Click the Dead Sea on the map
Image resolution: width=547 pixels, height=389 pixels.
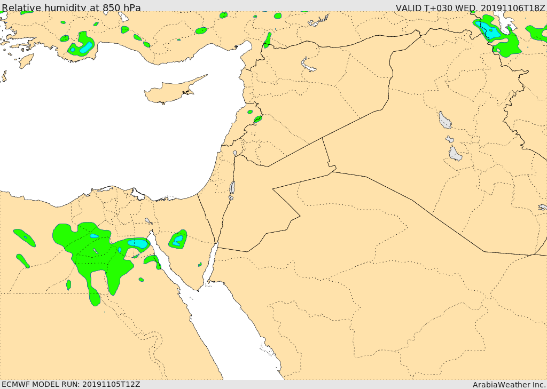(x=232, y=188)
